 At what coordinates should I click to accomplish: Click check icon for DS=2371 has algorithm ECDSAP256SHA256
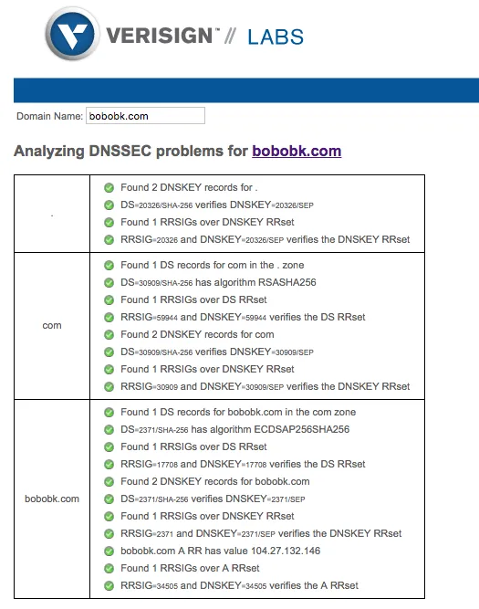109,429
